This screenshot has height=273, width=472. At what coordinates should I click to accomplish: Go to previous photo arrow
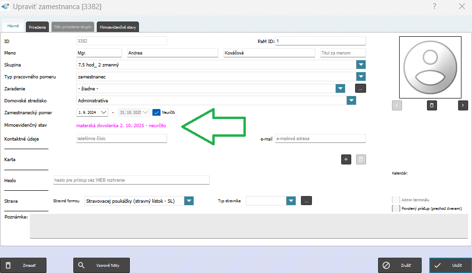click(x=397, y=105)
